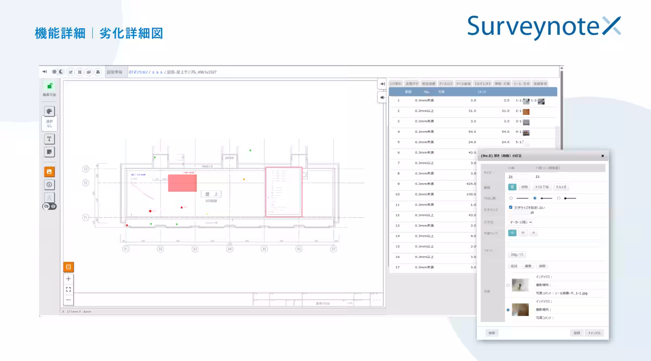The width and height of the screenshot is (651, 361).
Task: Zoom out with the minus button
Action: (x=68, y=300)
